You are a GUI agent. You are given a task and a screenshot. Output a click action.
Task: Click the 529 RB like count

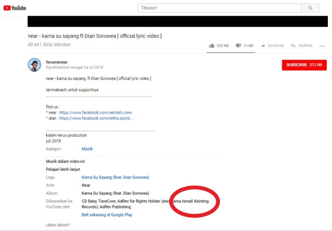pyautogui.click(x=223, y=46)
